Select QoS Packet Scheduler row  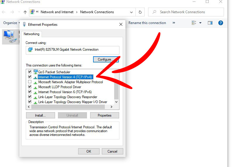(x=54, y=72)
